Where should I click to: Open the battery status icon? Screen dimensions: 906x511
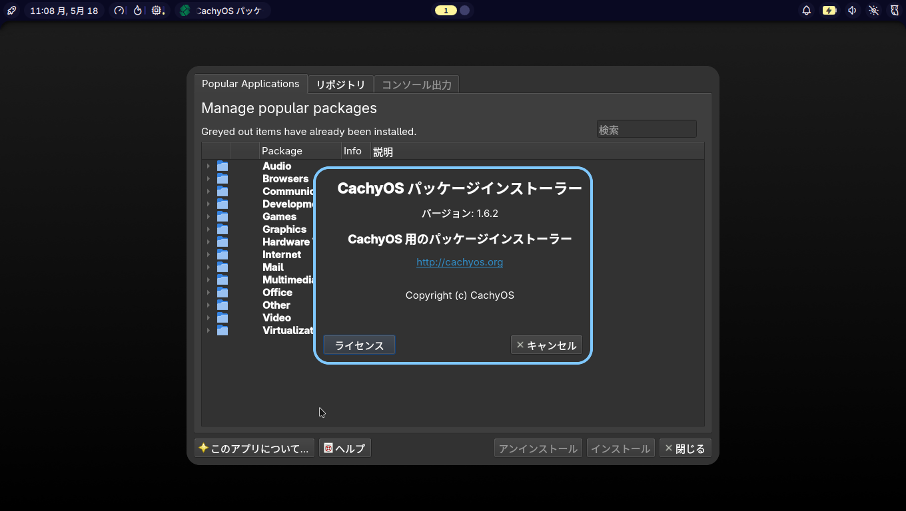pyautogui.click(x=829, y=11)
